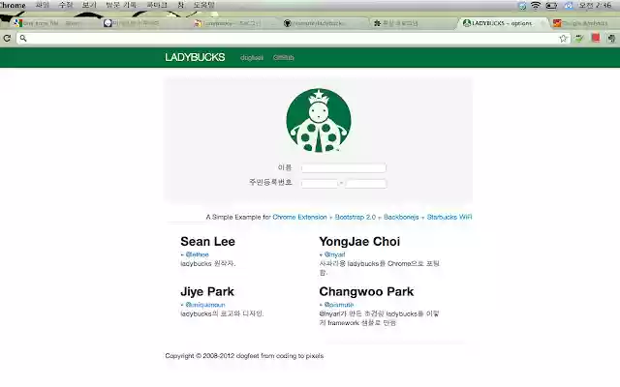Open Sean Lee's @lethee Twitter link

pos(197,254)
